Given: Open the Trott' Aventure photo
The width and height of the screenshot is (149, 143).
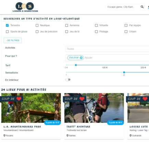Looking at the screenshot, I should point(94,108).
